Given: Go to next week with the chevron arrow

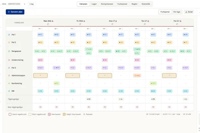Looking at the screenshot, I should pyautogui.click(x=24, y=4).
